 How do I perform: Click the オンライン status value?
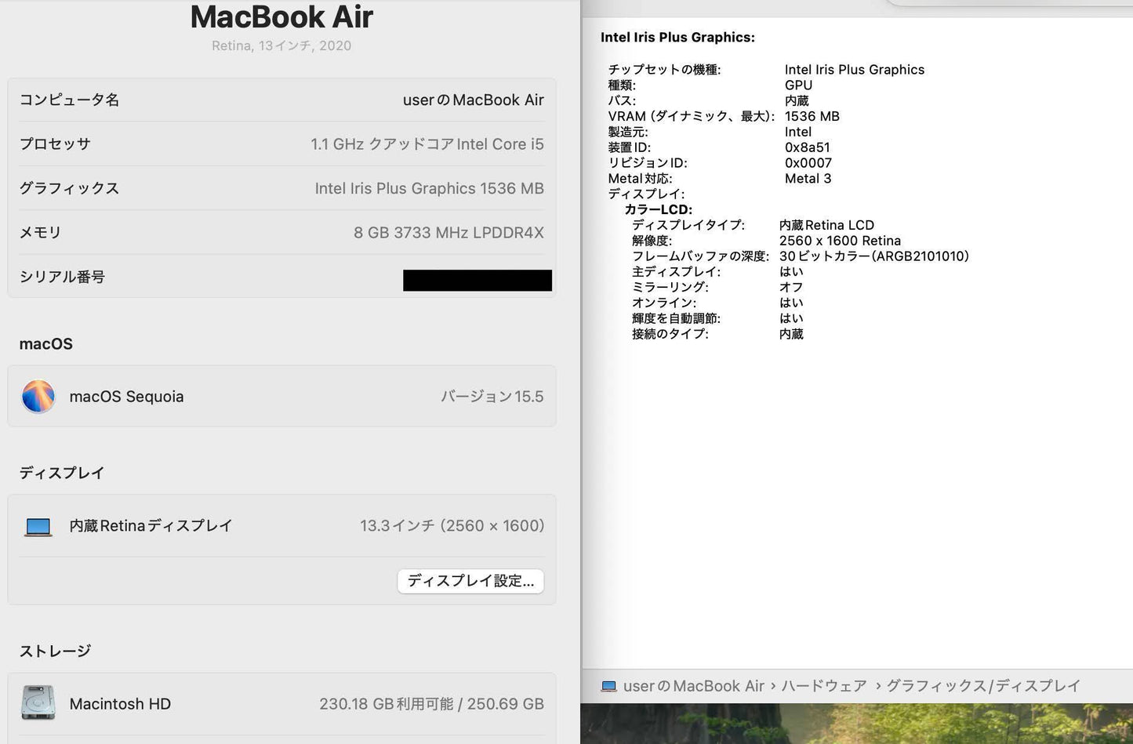(x=791, y=303)
